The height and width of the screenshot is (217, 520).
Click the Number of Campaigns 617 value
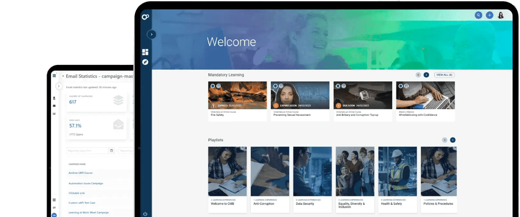coord(73,102)
